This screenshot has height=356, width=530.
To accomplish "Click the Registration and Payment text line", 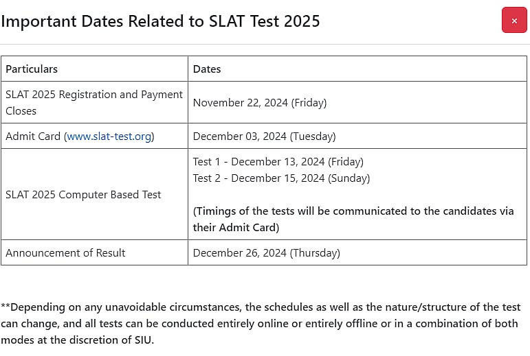I will click(94, 95).
